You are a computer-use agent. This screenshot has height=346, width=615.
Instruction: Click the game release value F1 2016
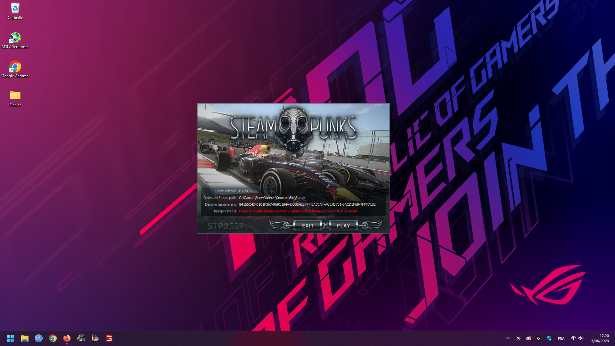(245, 191)
